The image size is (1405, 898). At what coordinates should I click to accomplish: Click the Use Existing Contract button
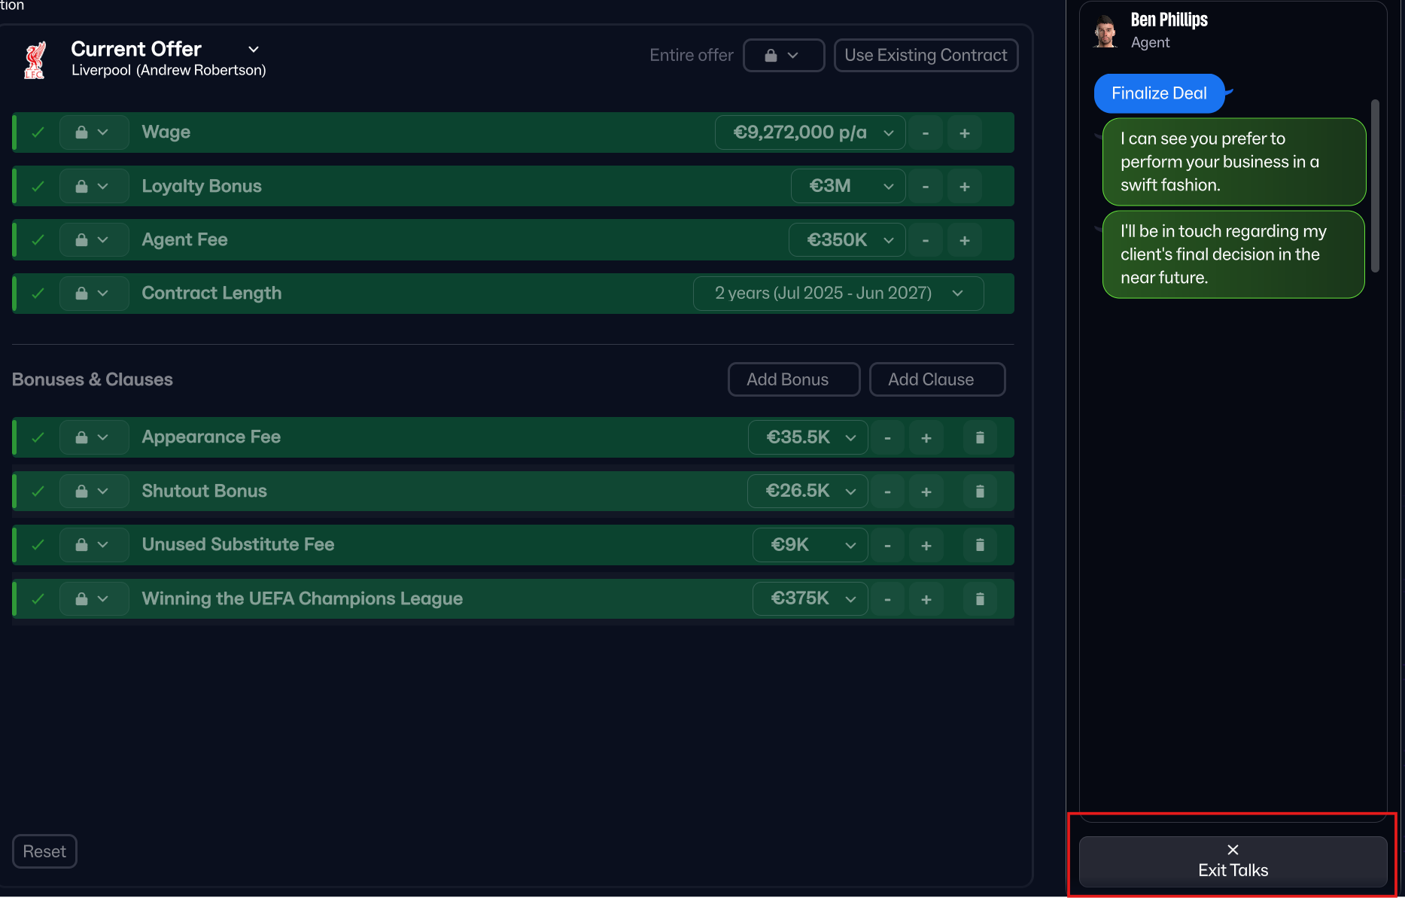click(x=925, y=56)
